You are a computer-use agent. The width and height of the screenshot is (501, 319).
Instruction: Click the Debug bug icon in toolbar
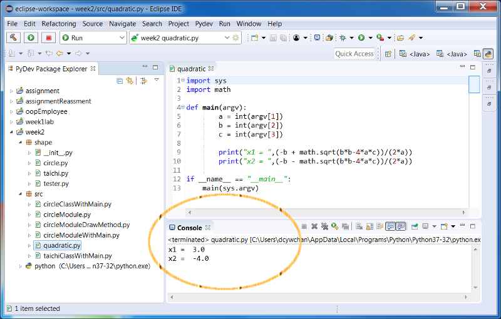pyautogui.click(x=343, y=38)
